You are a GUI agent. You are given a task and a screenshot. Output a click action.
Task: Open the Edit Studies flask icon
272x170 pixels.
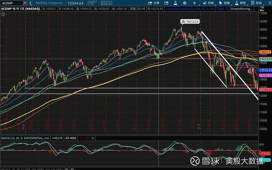click(175, 3)
